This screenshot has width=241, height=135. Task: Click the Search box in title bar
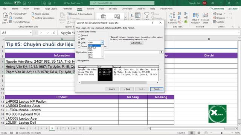(122, 3)
